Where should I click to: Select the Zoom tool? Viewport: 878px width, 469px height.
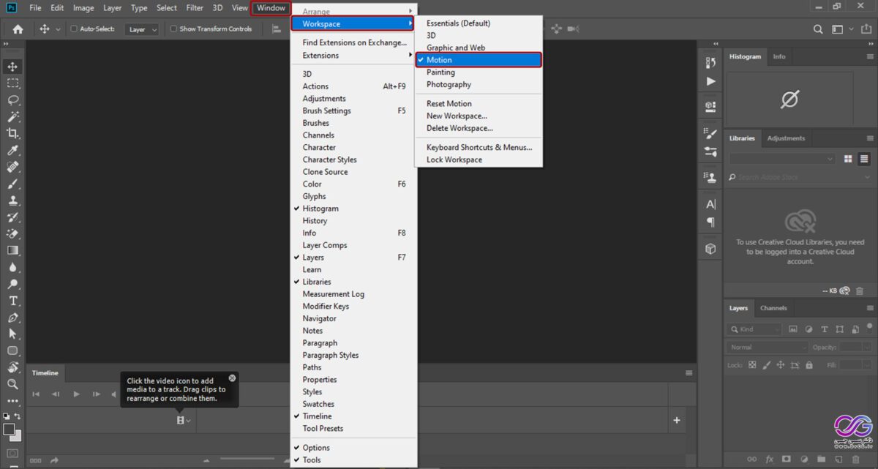(12, 384)
